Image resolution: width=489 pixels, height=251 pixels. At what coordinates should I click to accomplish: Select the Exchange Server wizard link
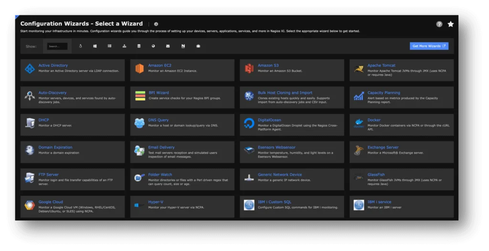[x=383, y=147]
